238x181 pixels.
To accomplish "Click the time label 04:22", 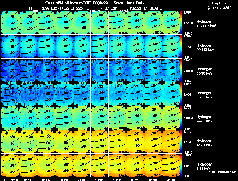I will (x=28, y=180).
